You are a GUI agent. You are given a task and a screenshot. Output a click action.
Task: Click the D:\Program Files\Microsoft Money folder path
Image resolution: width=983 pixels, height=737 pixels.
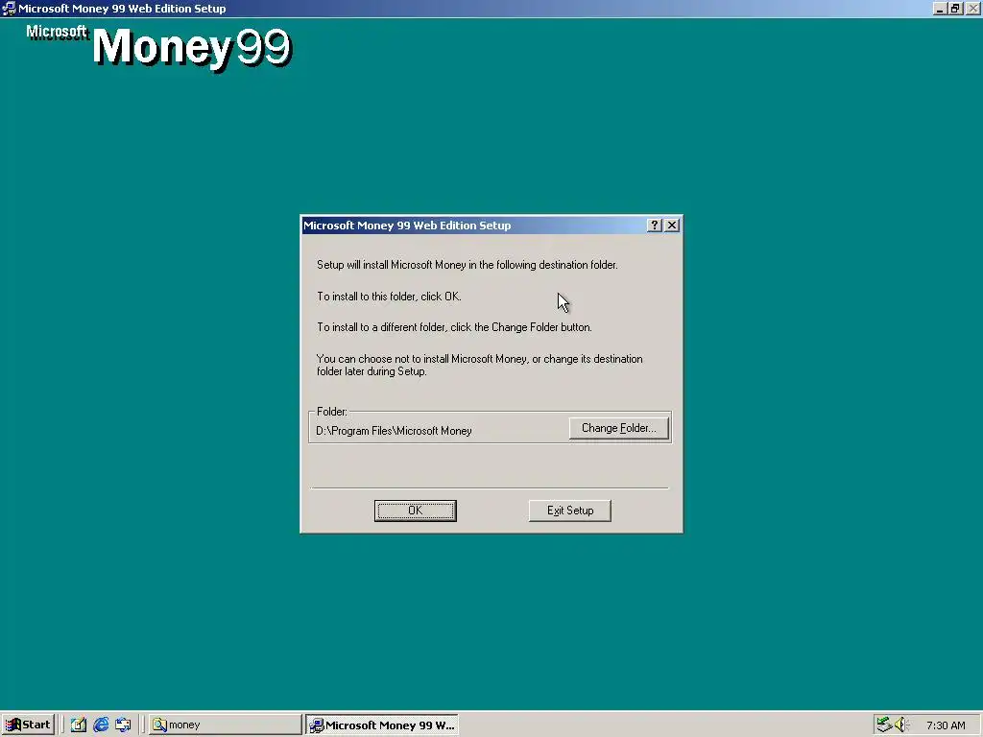pyautogui.click(x=394, y=431)
